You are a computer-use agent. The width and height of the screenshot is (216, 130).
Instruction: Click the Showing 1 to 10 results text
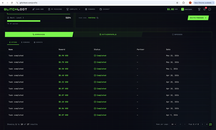tap(22, 124)
